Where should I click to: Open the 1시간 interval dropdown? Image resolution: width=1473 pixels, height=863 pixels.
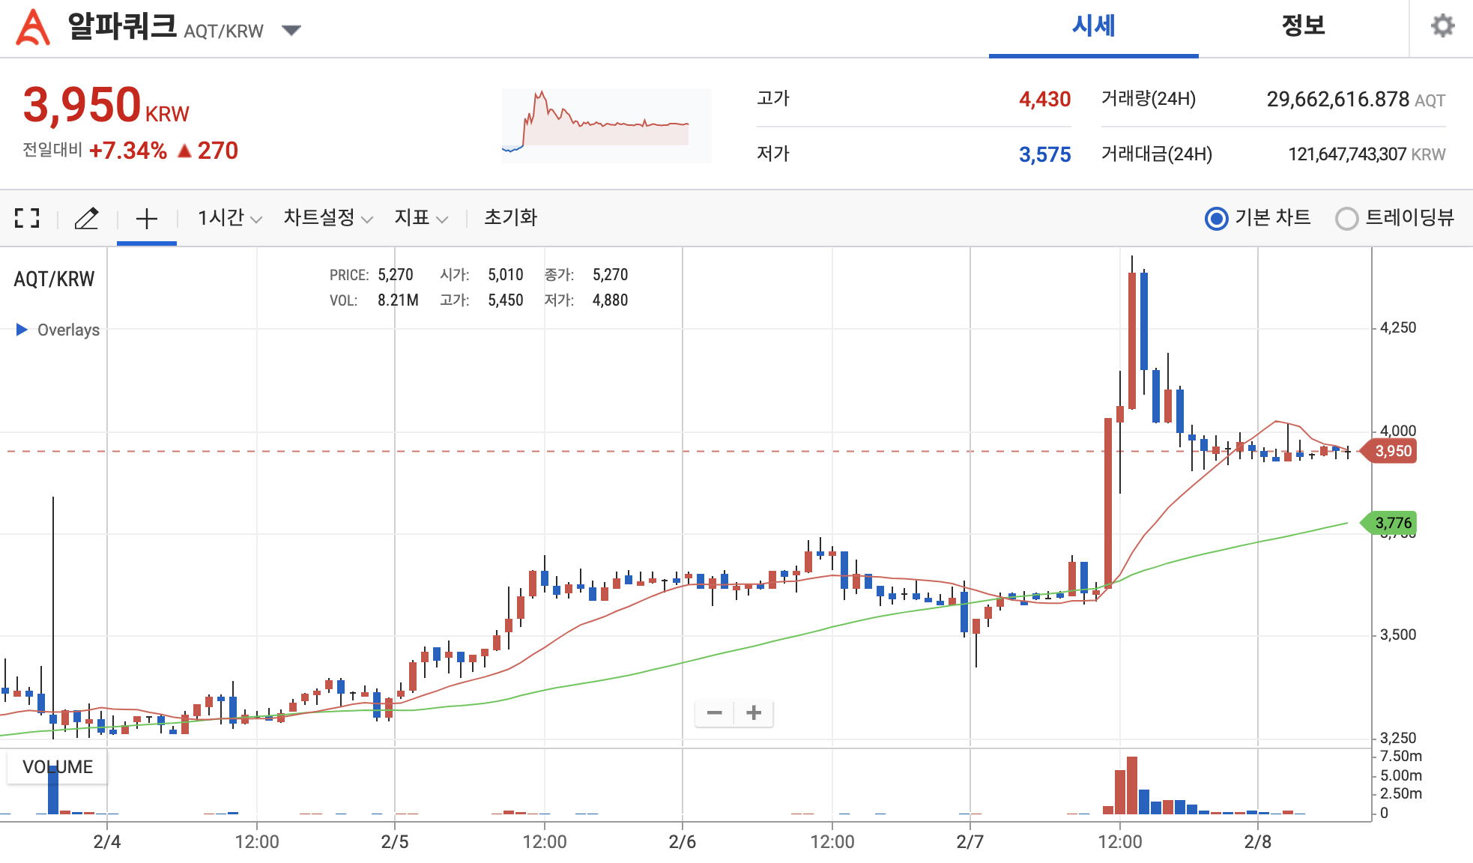[229, 218]
